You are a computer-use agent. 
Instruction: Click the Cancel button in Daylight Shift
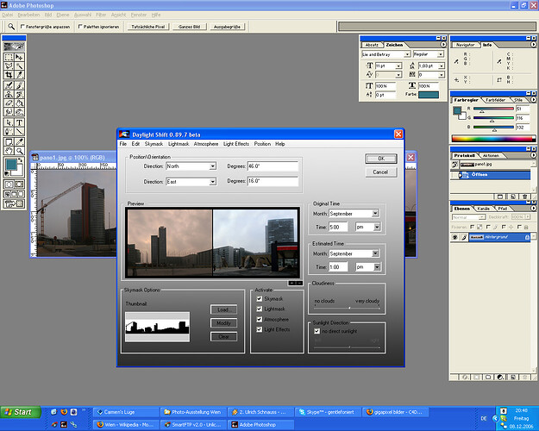(381, 172)
